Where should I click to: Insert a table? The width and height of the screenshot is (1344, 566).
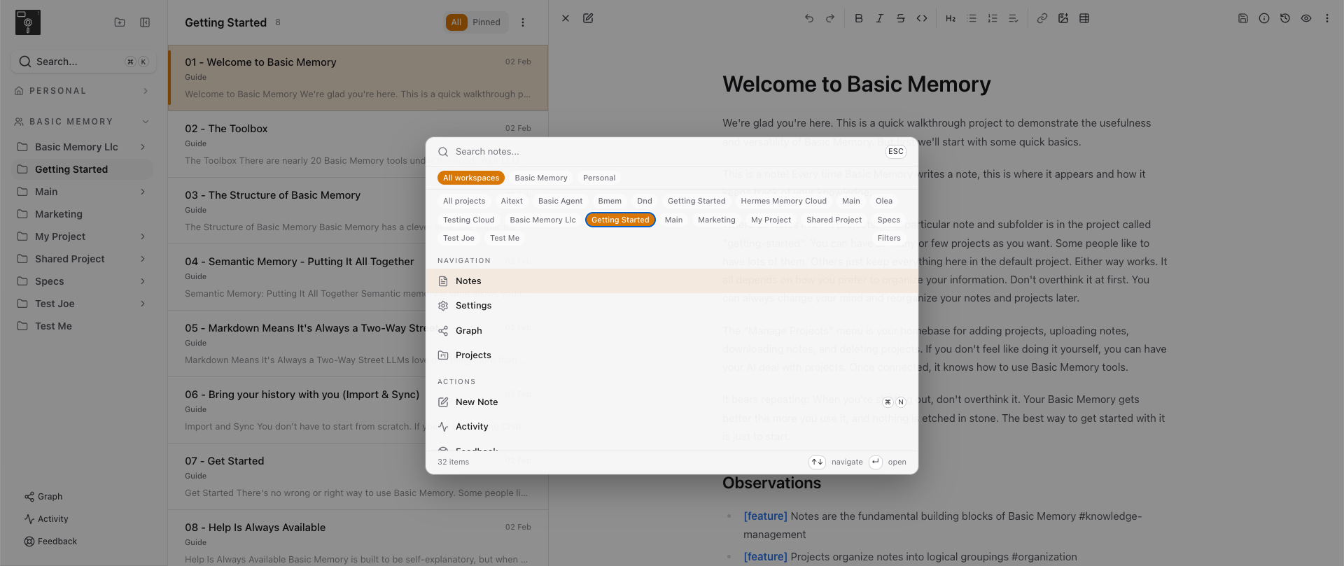(1084, 19)
